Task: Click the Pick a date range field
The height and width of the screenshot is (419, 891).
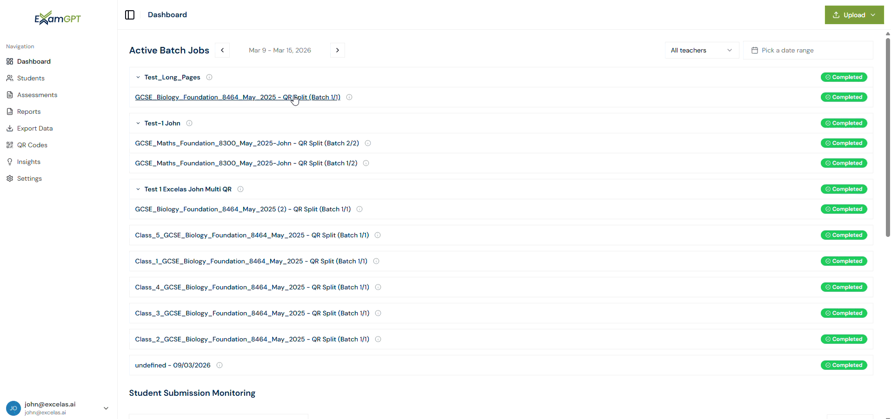Action: (x=808, y=50)
